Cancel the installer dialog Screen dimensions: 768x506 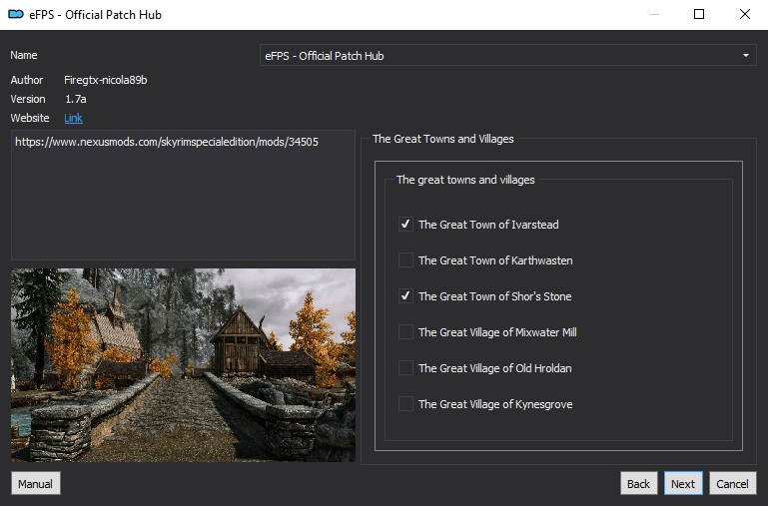pos(732,483)
